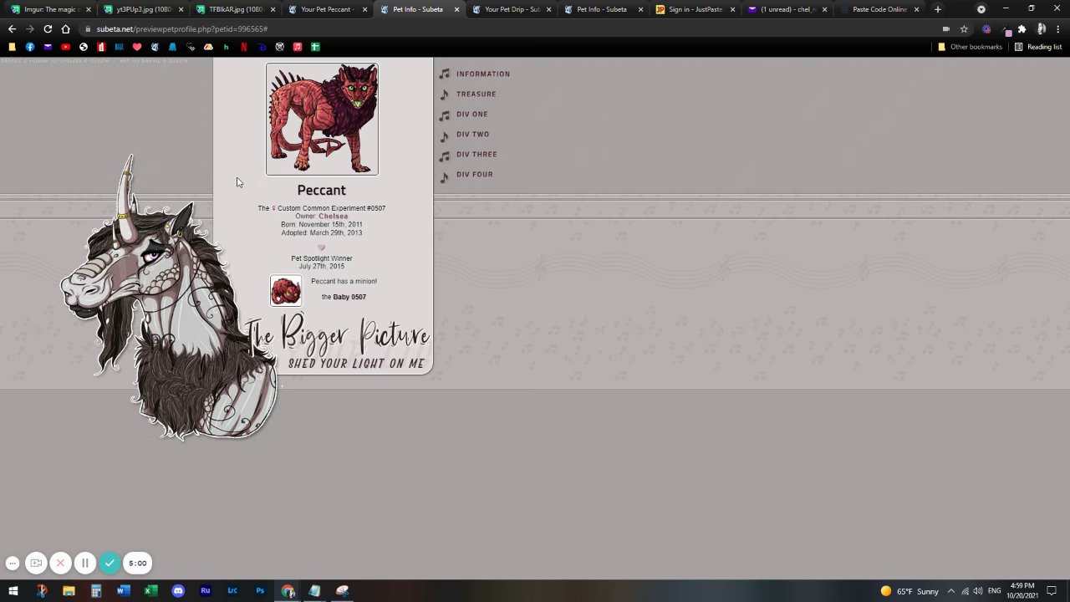
Task: Click the camera icon in address bar
Action: click(x=946, y=29)
